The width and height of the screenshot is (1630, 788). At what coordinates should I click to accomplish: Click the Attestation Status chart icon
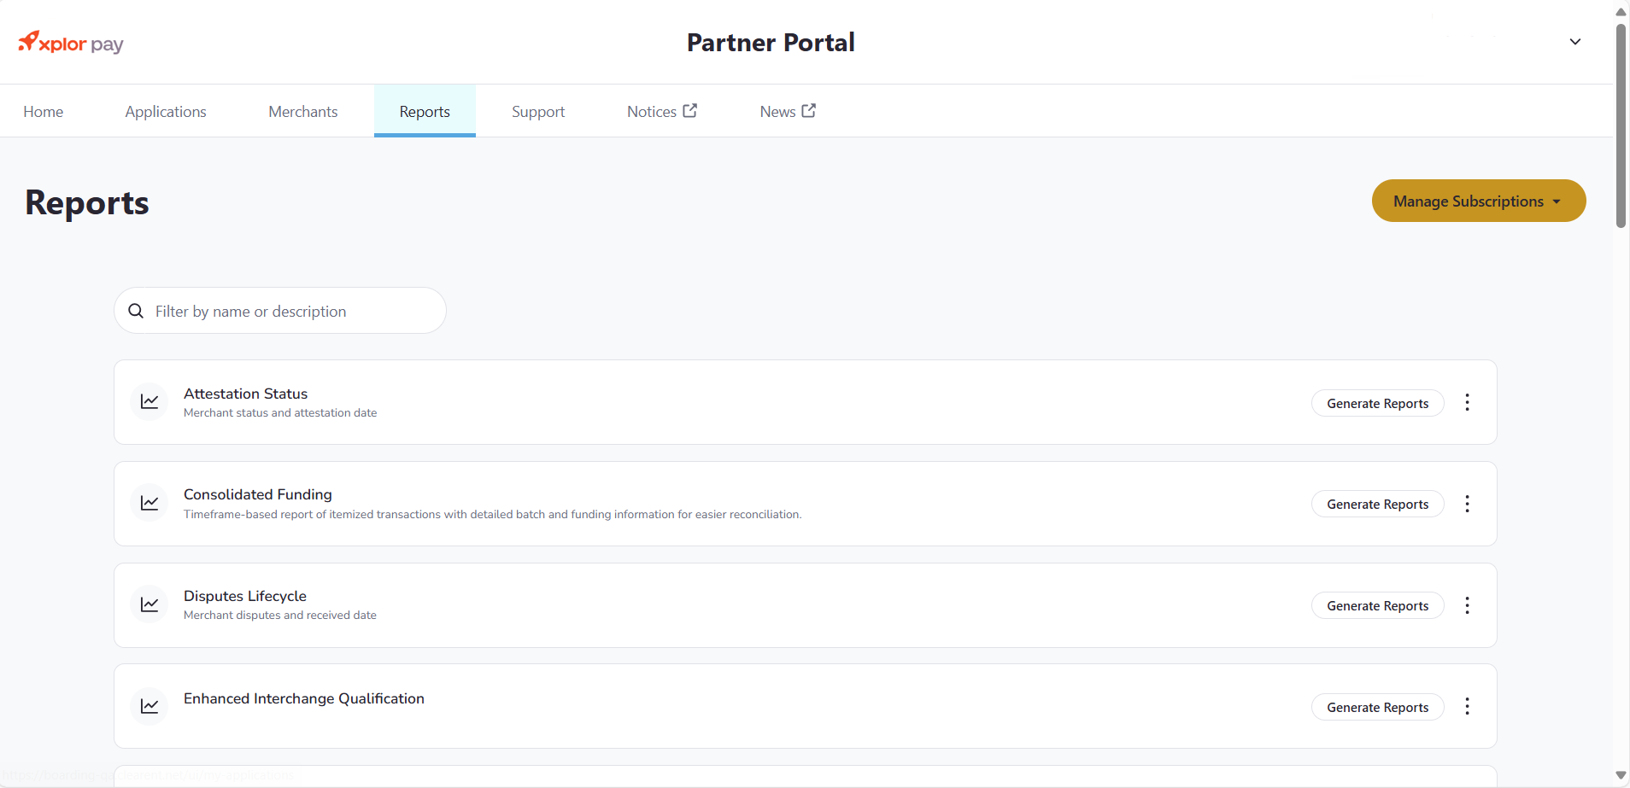point(150,402)
